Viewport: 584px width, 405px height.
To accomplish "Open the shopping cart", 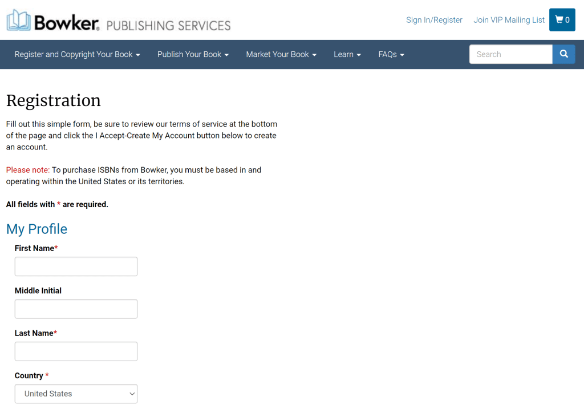I will (562, 20).
